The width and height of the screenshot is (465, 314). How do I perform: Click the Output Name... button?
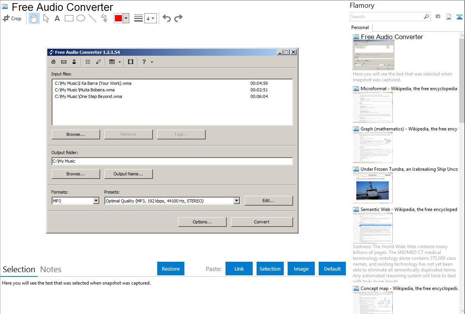pos(128,174)
